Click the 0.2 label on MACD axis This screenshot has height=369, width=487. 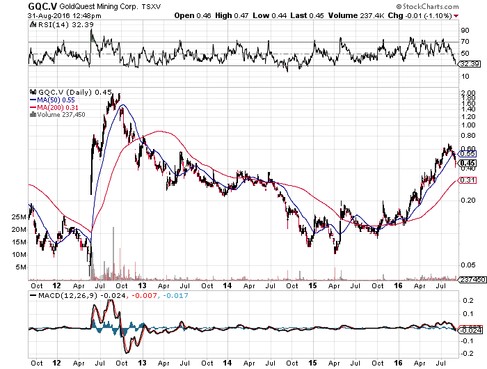pyautogui.click(x=468, y=300)
